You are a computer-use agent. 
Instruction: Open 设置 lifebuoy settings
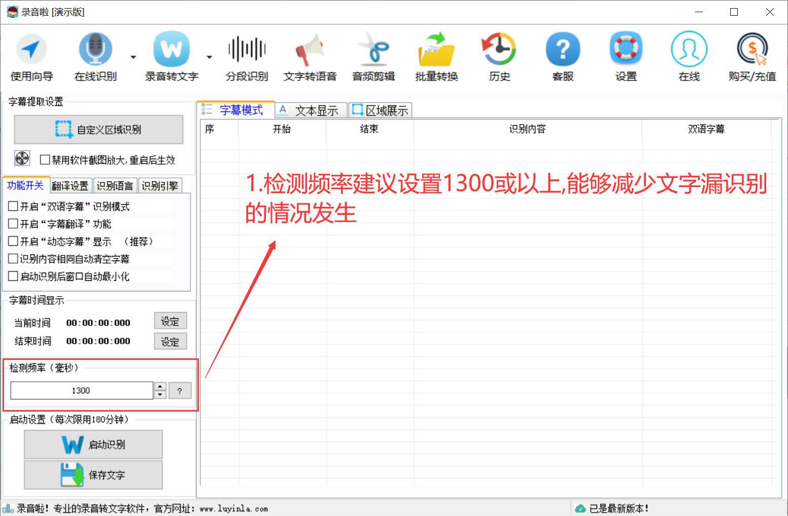tap(626, 57)
